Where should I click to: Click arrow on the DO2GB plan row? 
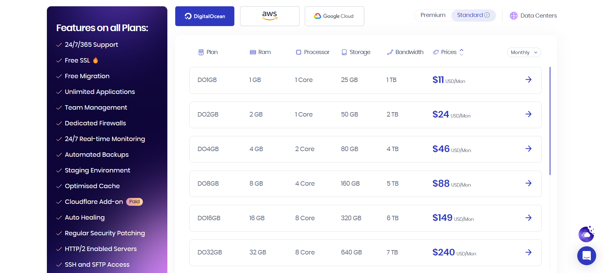528,114
